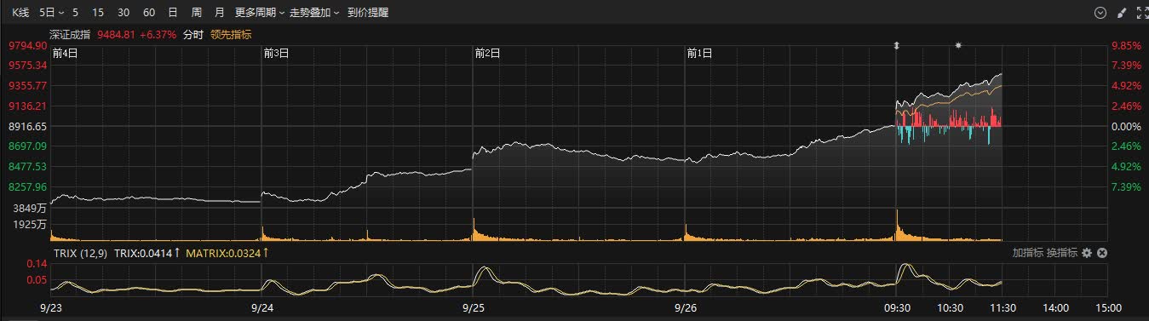Viewport: 1149px width, 321px height.
Task: Click the sun-shaped event marker on the chart
Action: click(958, 45)
